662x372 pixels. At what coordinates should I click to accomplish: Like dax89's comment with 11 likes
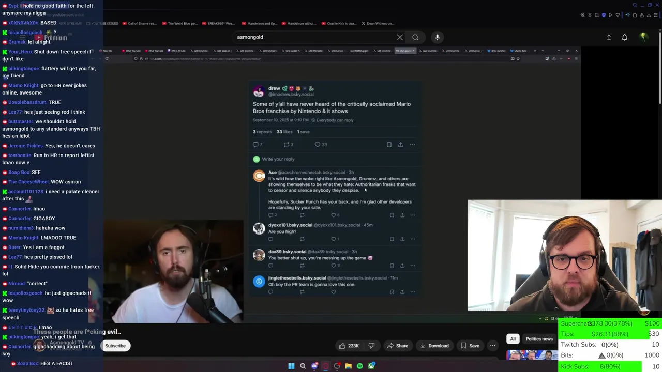(x=336, y=266)
